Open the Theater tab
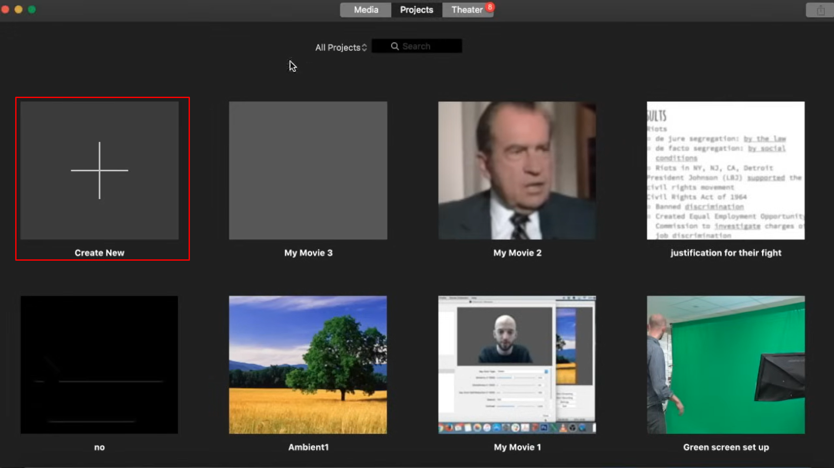This screenshot has width=834, height=468. tap(466, 10)
